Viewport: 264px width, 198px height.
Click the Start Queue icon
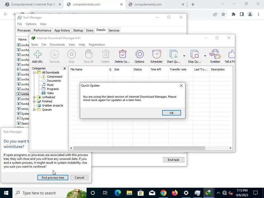pyautogui.click(x=174, y=57)
